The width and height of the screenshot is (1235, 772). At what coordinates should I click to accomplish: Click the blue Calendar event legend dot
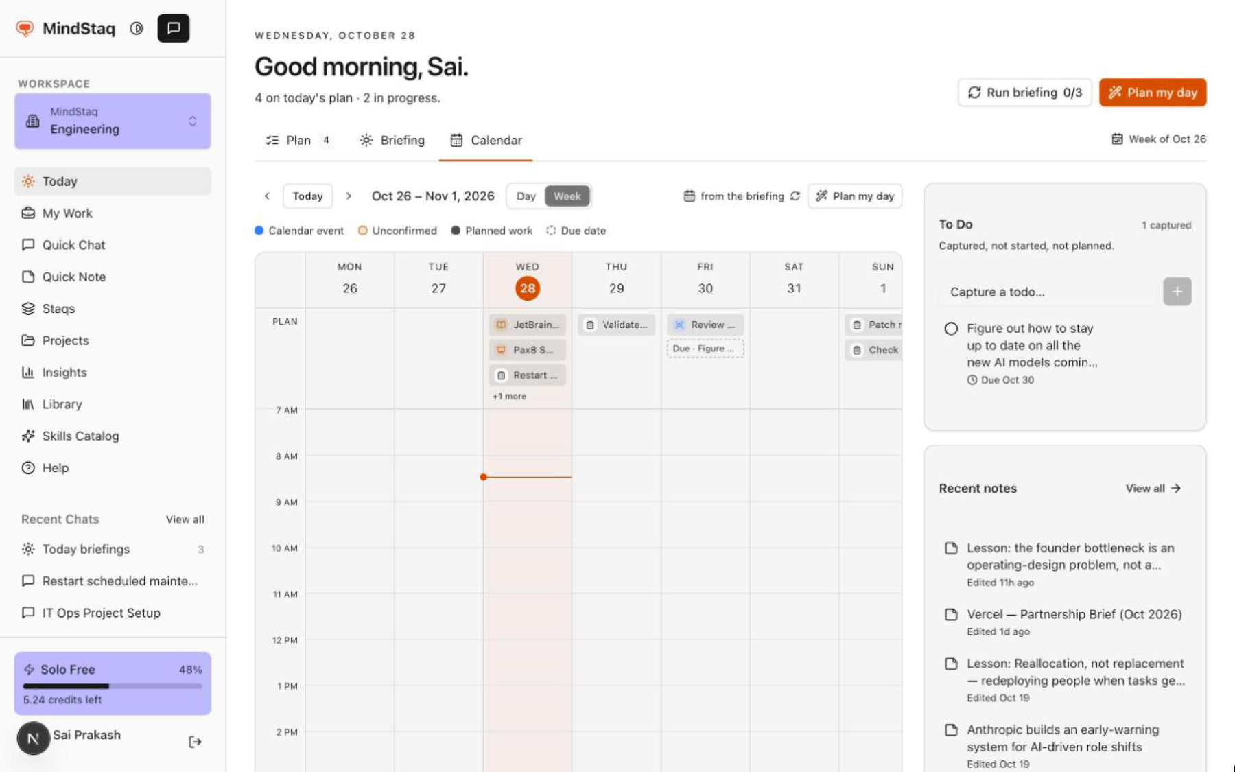coord(259,231)
